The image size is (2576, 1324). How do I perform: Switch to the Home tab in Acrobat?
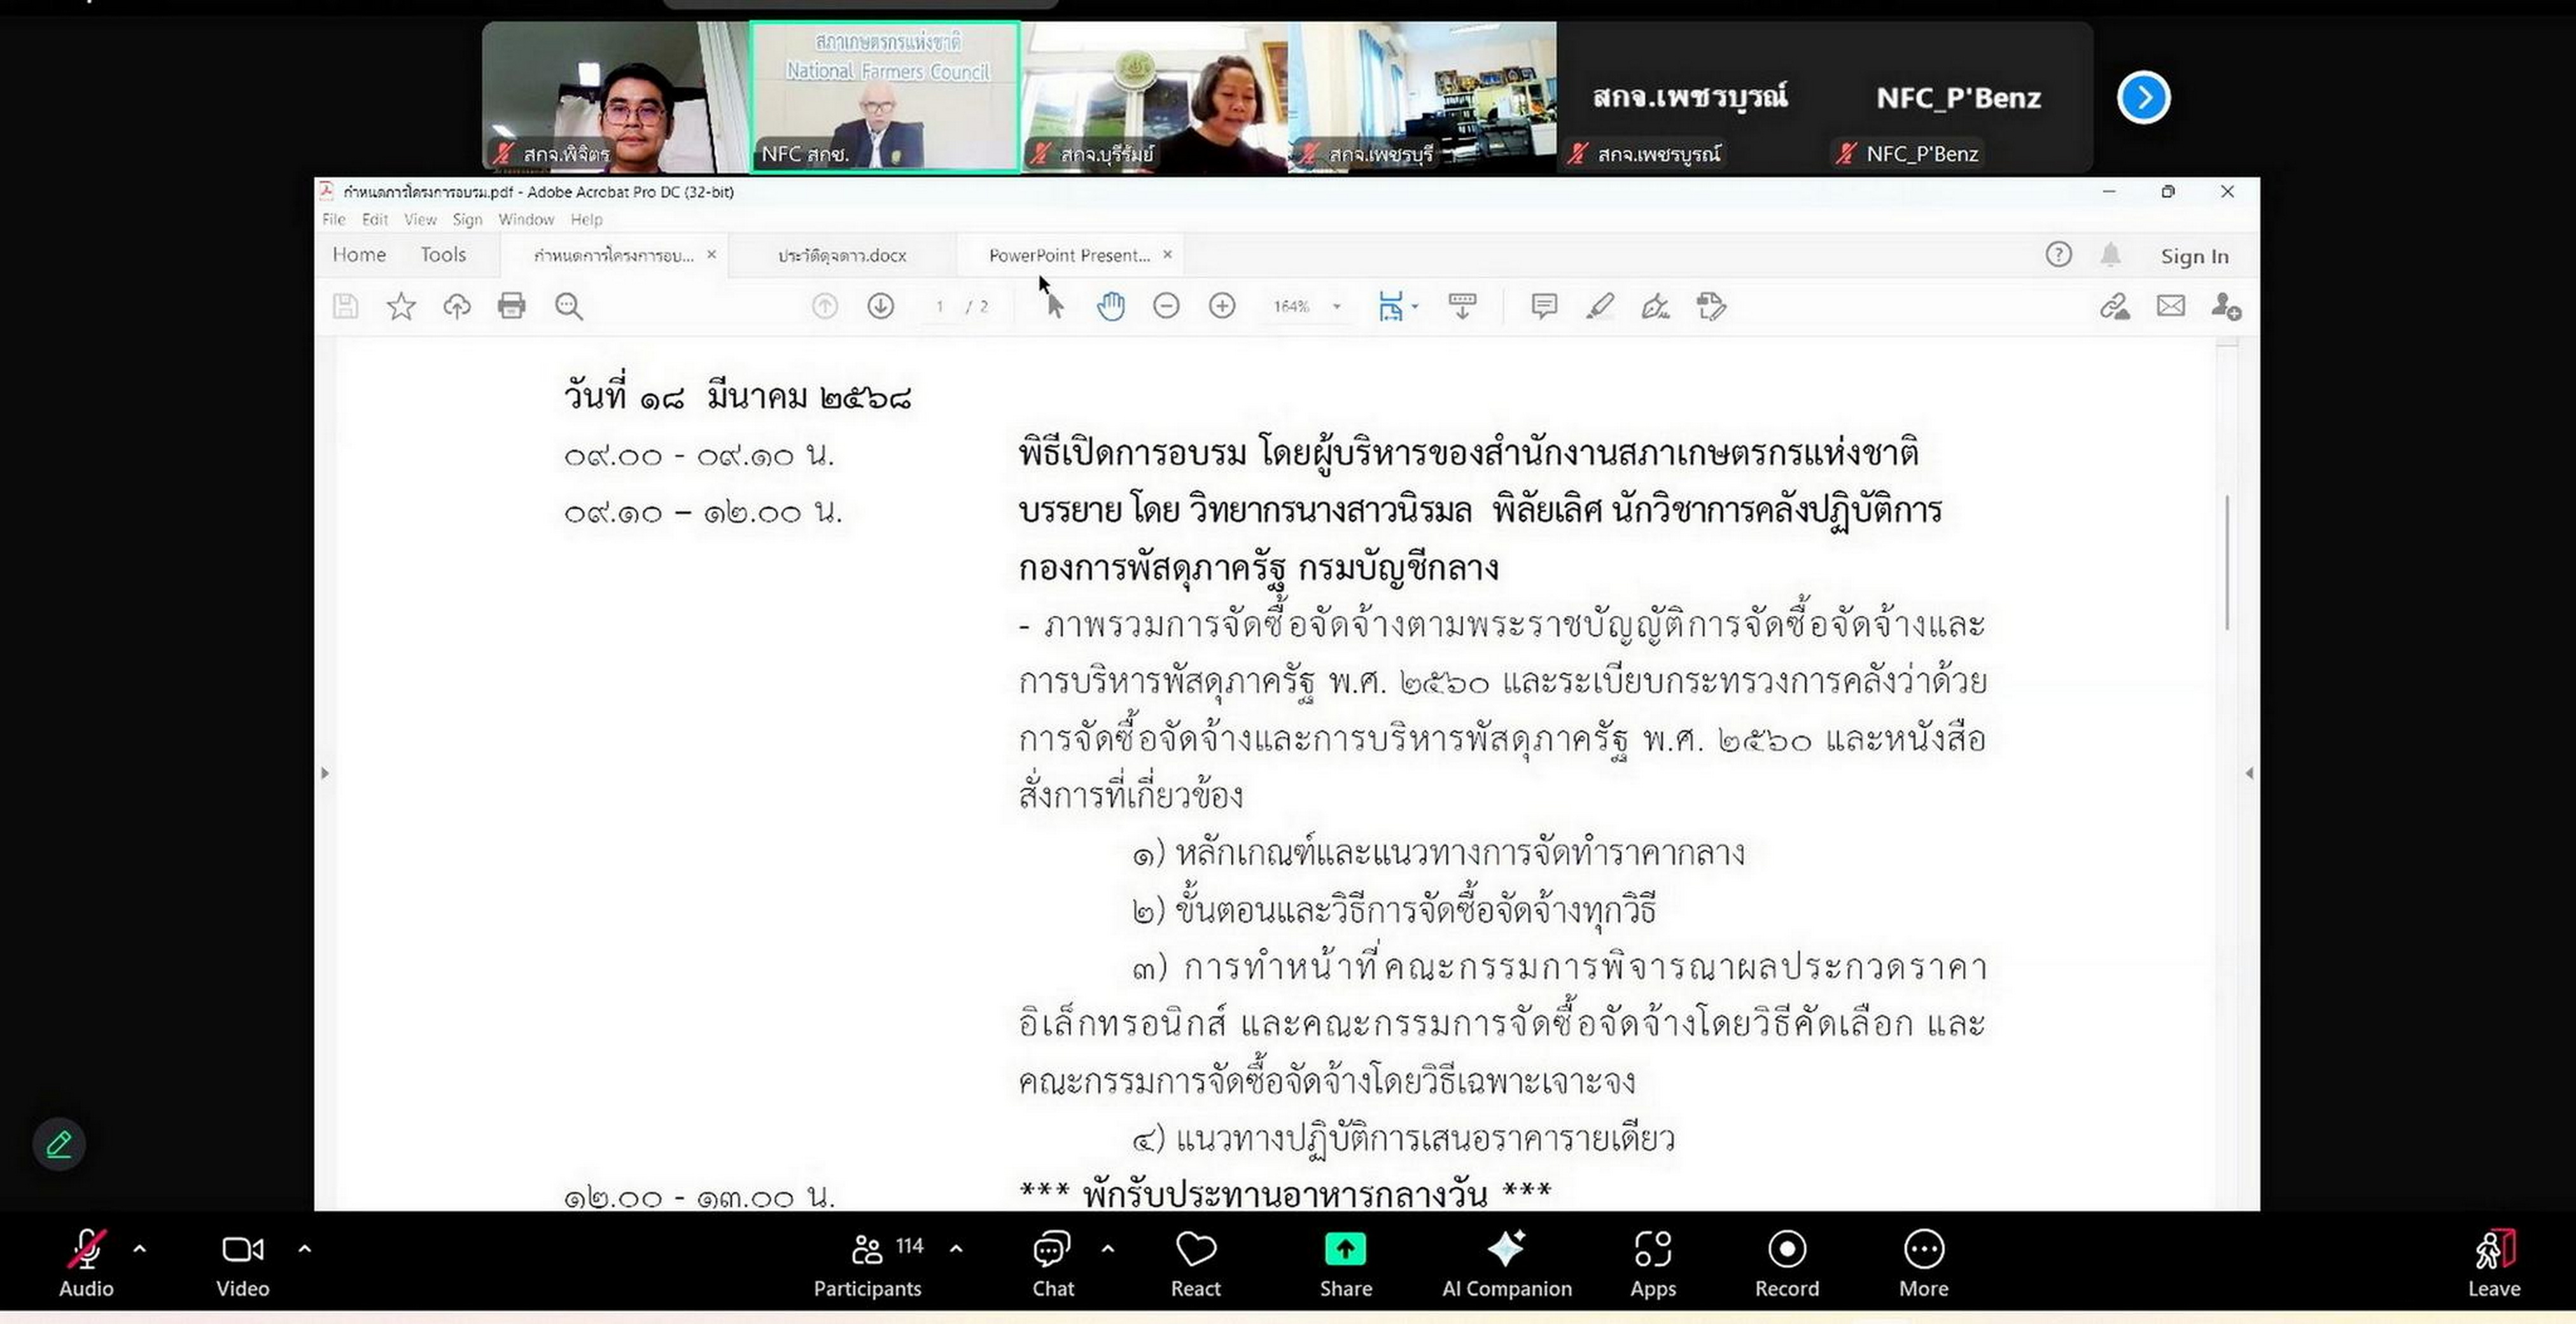359,255
